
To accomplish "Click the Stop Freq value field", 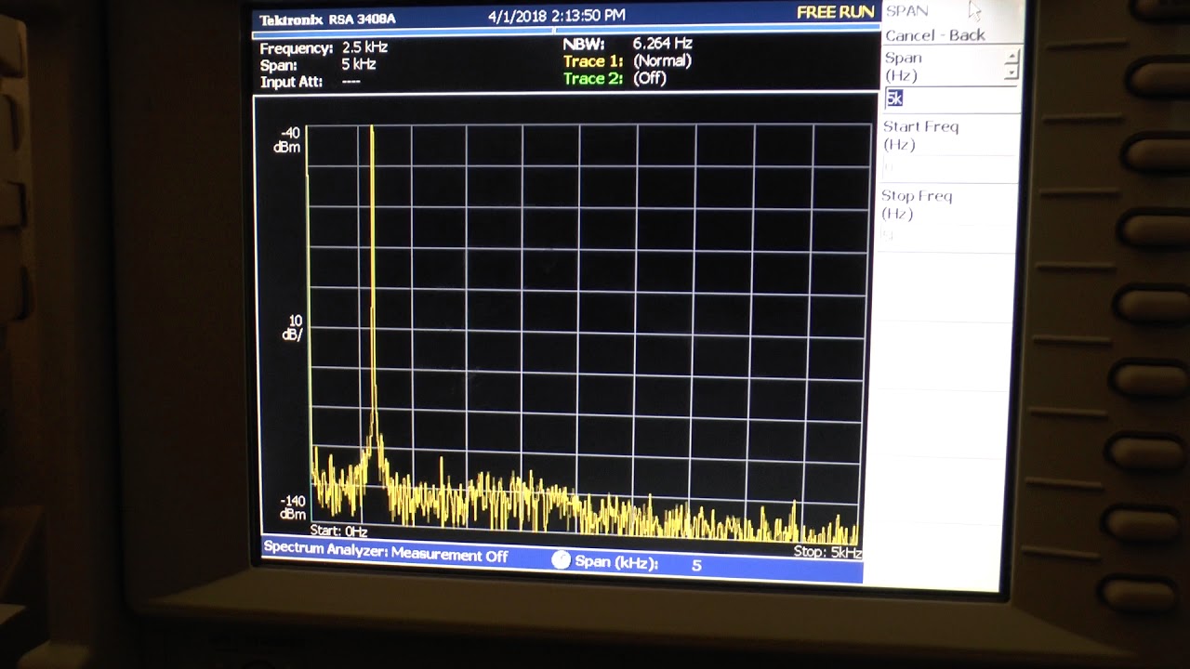I will tap(947, 237).
